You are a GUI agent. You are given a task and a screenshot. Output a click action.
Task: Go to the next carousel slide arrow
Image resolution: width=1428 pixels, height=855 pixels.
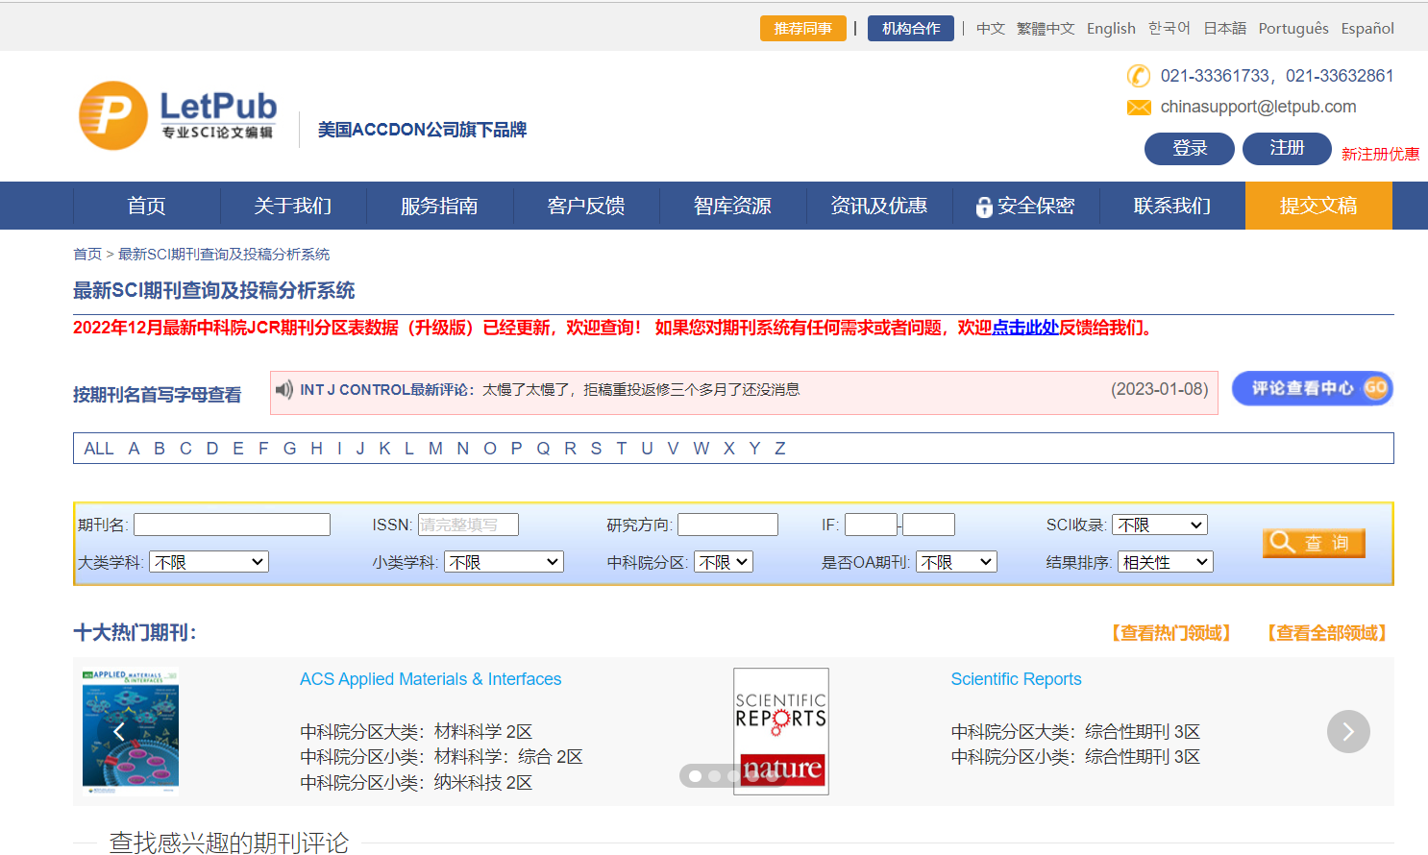[1348, 732]
